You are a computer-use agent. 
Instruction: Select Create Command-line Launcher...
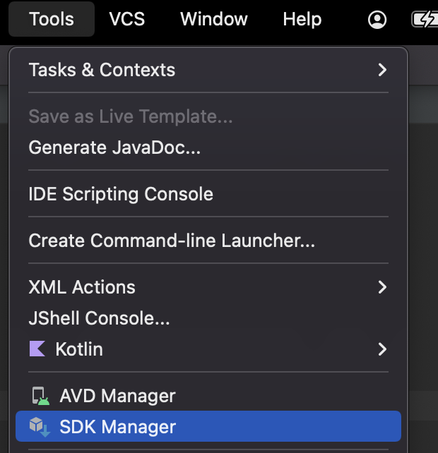tap(208, 241)
